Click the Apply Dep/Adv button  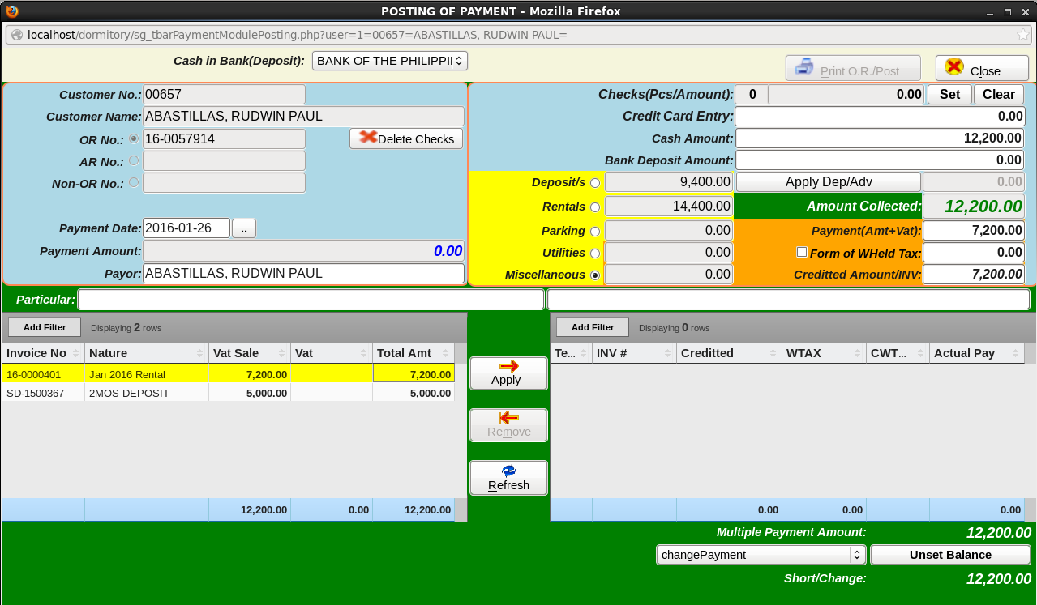pos(828,181)
